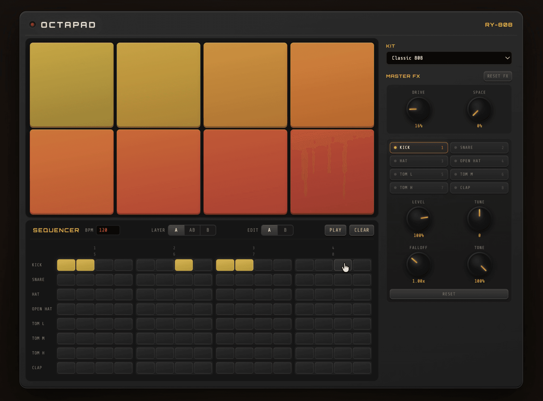Select the Snare instrument slot
543x401 pixels.
[x=479, y=148]
